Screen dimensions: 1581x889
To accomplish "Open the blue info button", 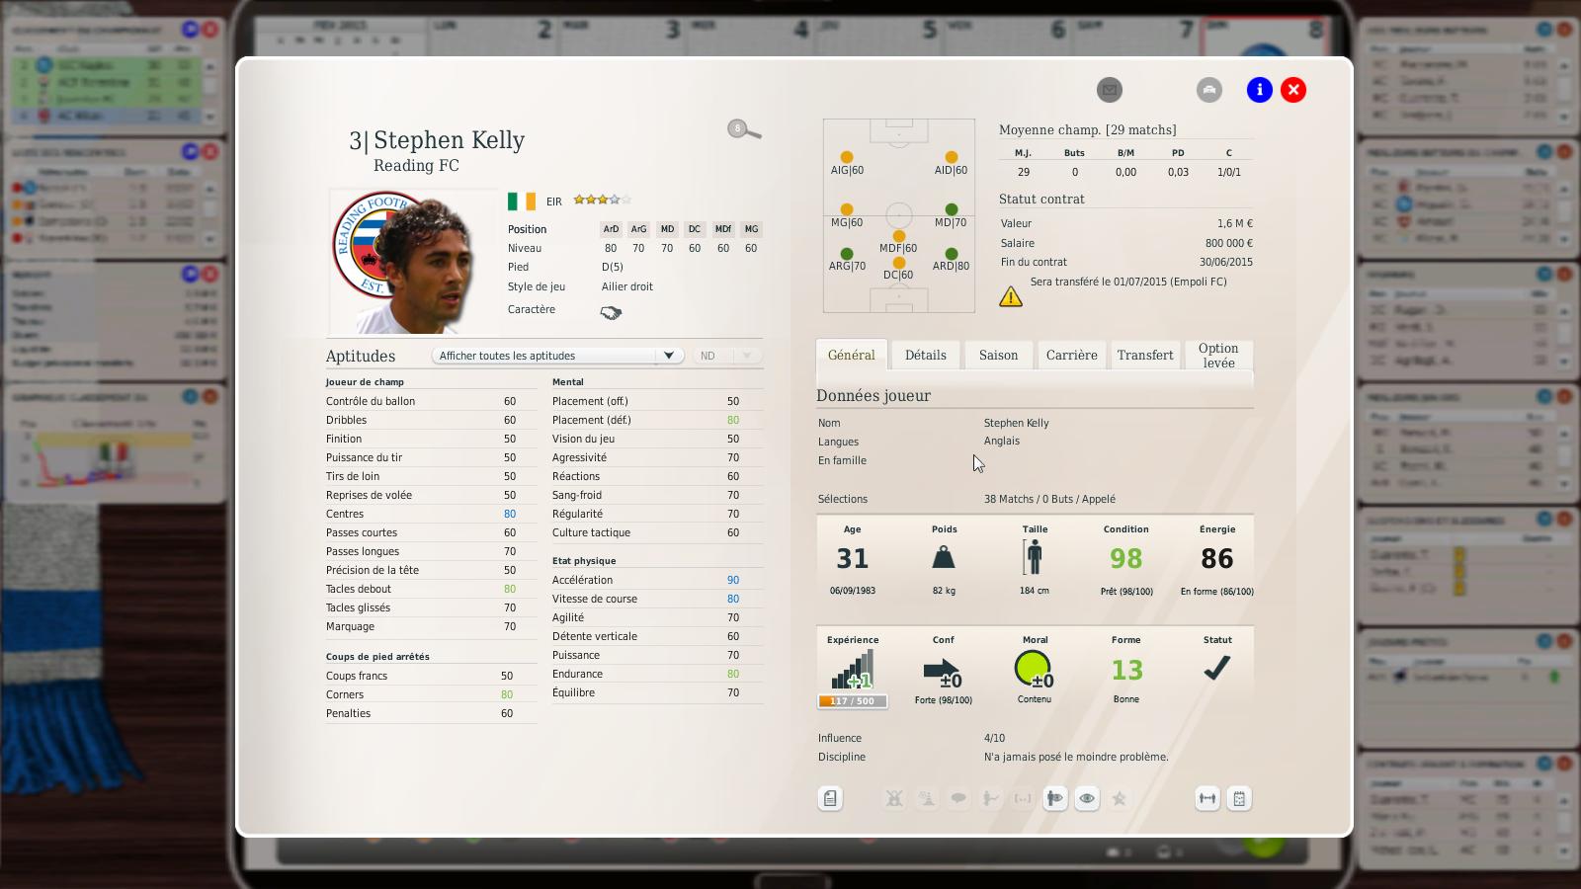I will pyautogui.click(x=1260, y=90).
